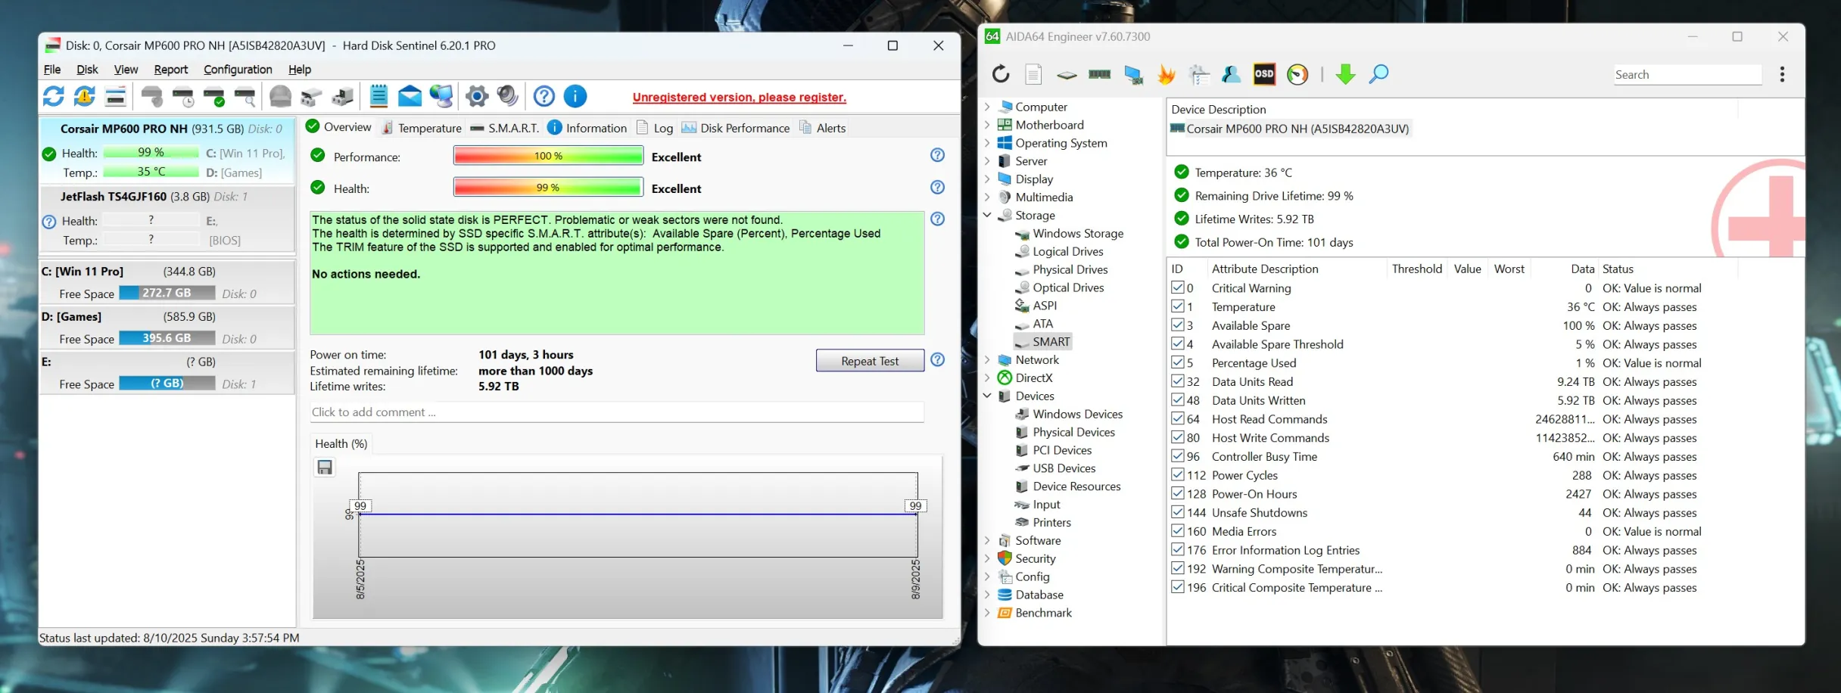
Task: Switch to the Alerts tab
Action: point(822,128)
